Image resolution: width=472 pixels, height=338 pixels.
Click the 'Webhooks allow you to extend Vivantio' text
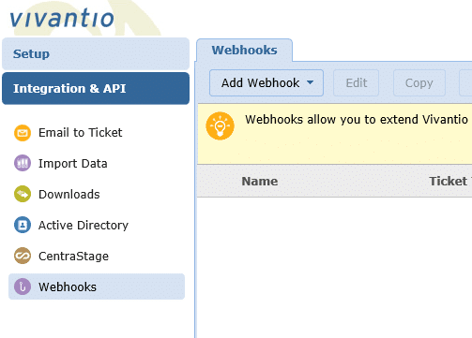tap(357, 120)
